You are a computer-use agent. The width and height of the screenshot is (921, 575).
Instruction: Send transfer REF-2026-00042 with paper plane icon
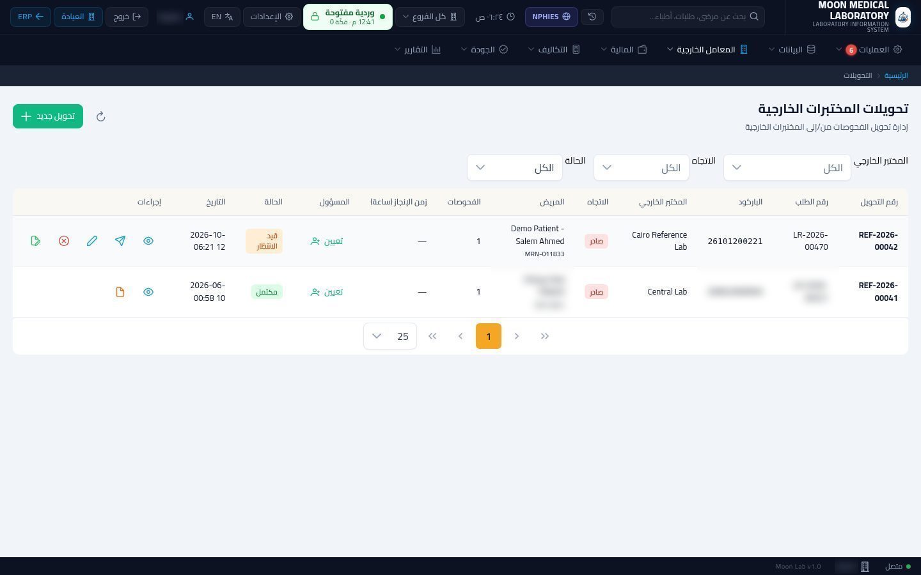[x=120, y=241]
